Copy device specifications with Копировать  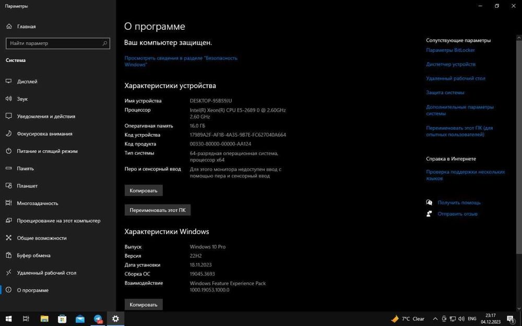144,190
